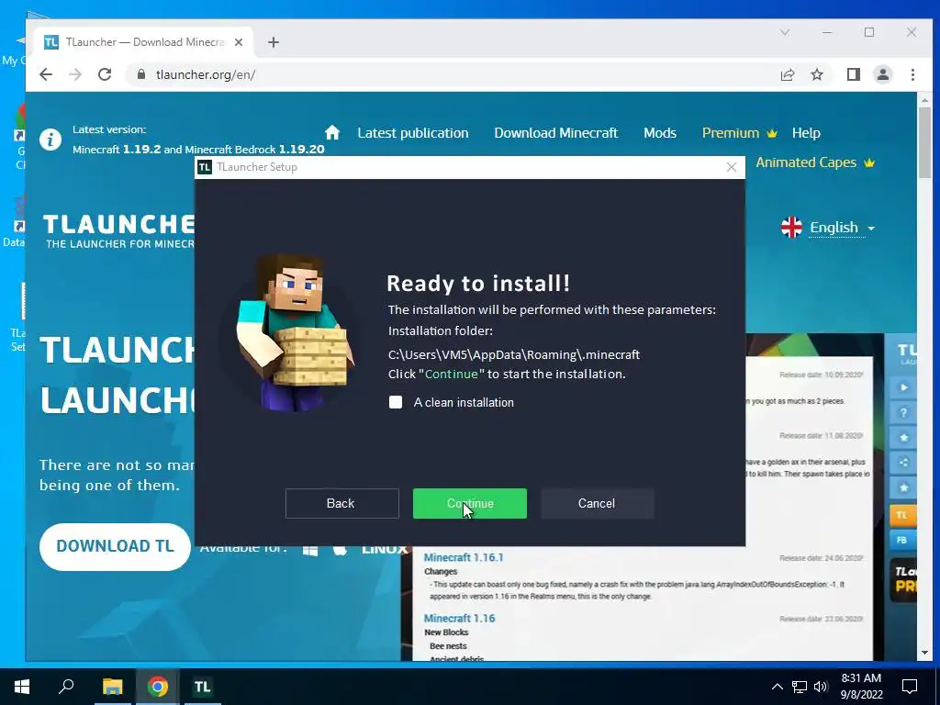Click the Minecraft 1.16.1 heading
940x705 pixels.
[x=464, y=557]
